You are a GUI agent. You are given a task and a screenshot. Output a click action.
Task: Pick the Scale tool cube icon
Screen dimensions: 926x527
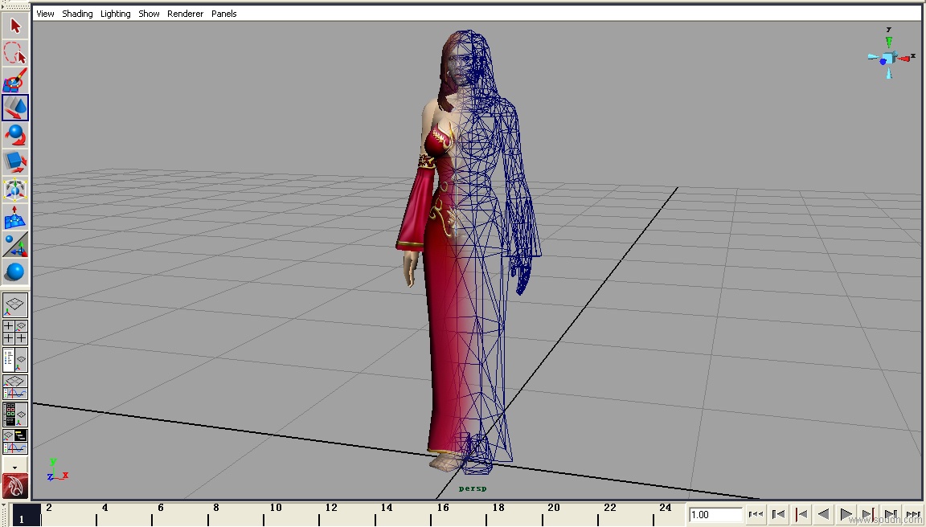[15, 162]
